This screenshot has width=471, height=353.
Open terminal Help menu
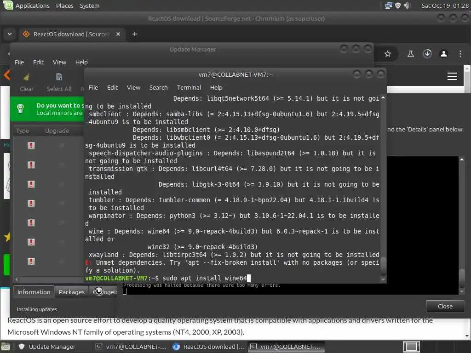coord(216,88)
